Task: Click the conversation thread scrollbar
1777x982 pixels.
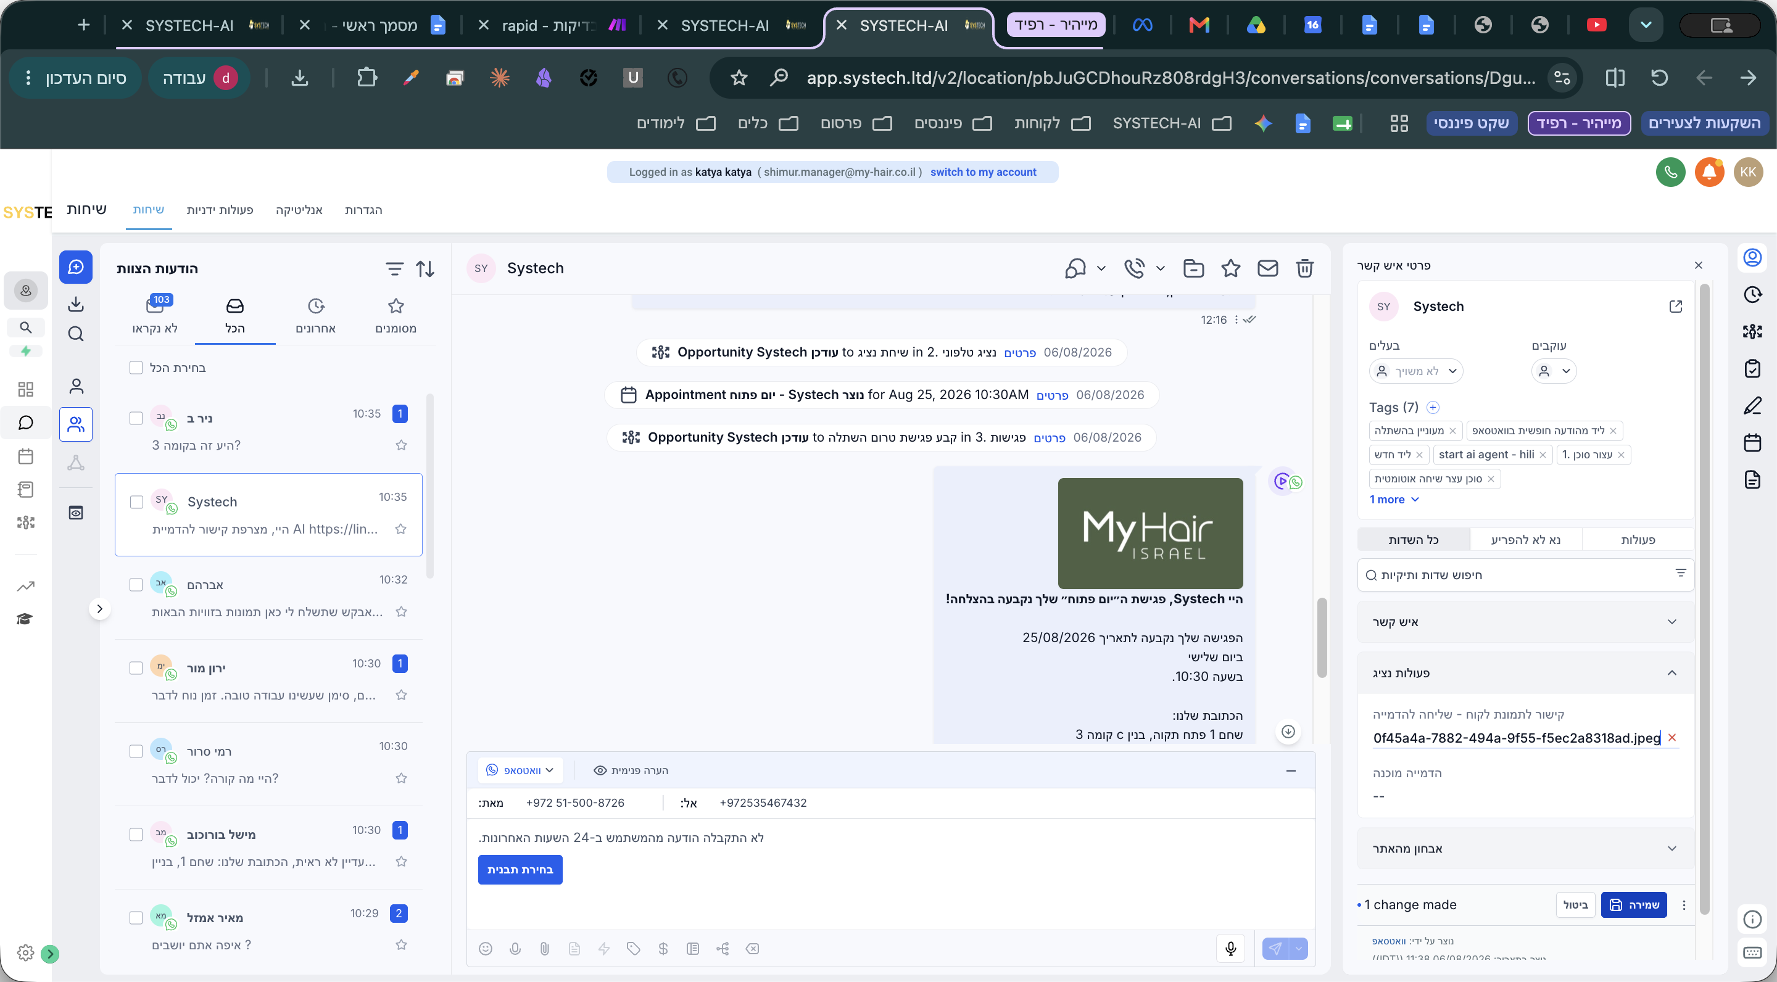Action: tap(1322, 637)
